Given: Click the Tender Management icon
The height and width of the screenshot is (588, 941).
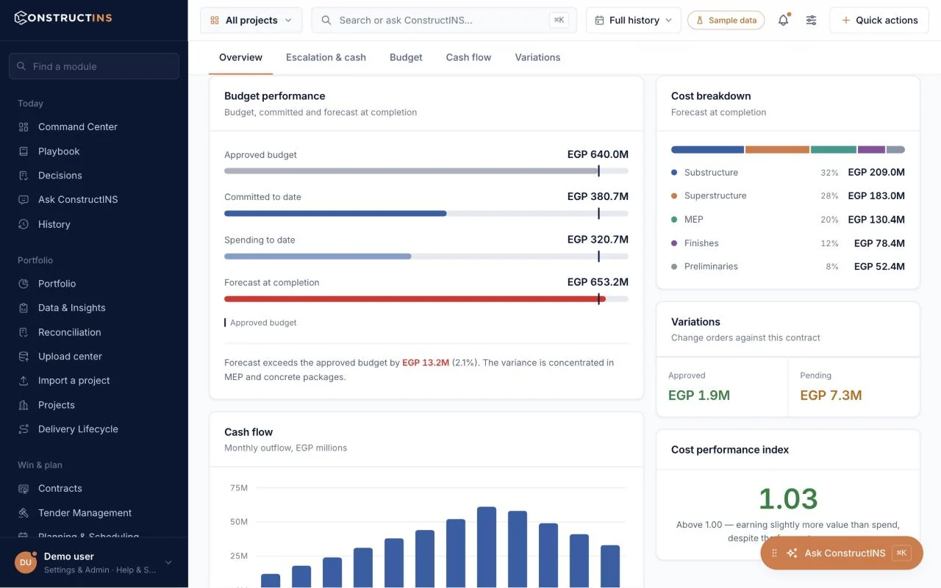Looking at the screenshot, I should pos(24,513).
